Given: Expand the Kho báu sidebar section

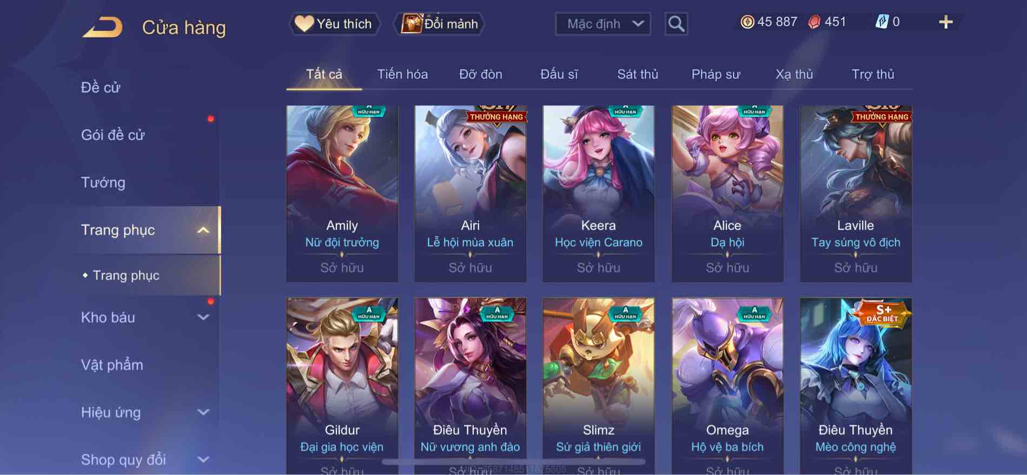Looking at the screenshot, I should click(203, 318).
